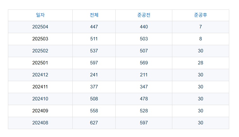Click the 전체 column header
Viewport: 239px width, 137px height.
pos(94,15)
